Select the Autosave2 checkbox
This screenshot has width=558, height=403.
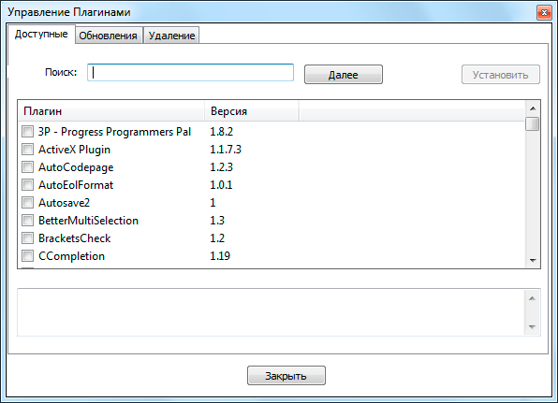pos(27,203)
